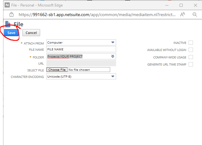The image size is (202, 145).
Task: Click the site lock icon in address bar
Action: [12, 15]
